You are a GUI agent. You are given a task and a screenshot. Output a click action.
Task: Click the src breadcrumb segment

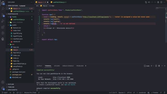pos(37,6)
